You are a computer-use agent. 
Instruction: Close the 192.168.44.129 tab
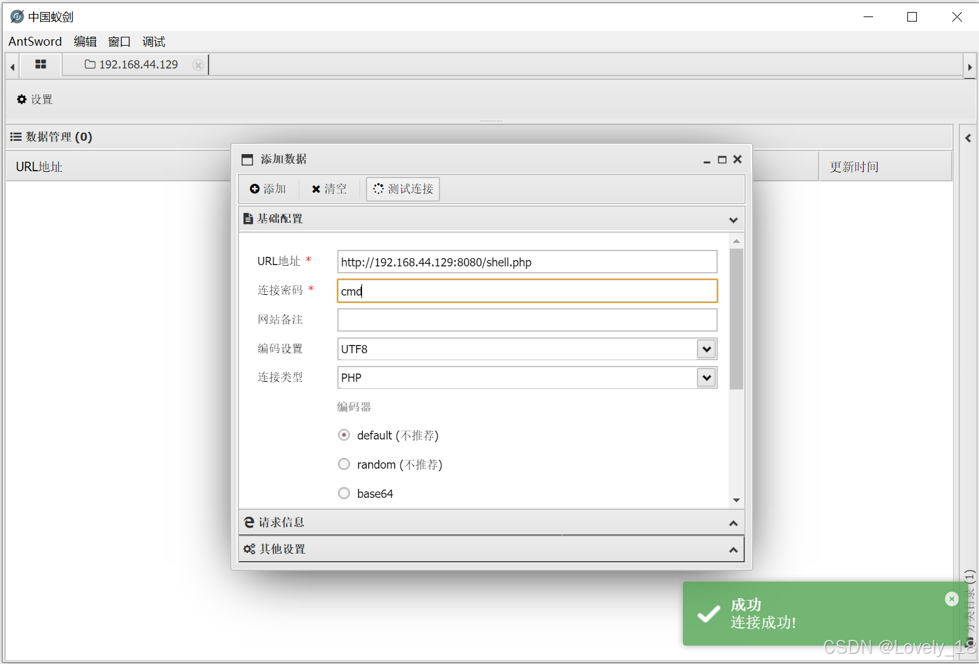pos(198,65)
